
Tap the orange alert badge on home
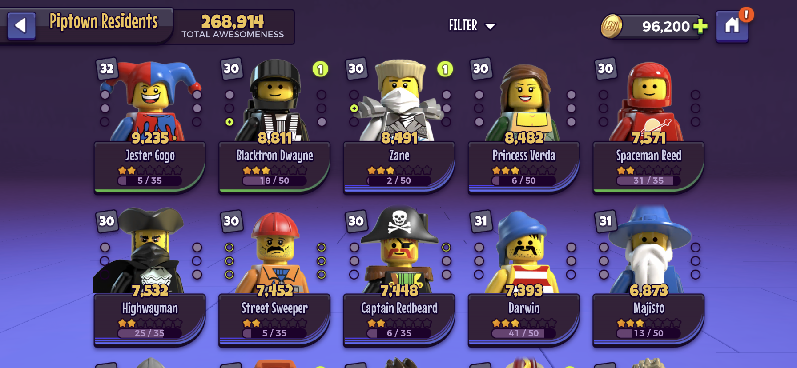[746, 14]
